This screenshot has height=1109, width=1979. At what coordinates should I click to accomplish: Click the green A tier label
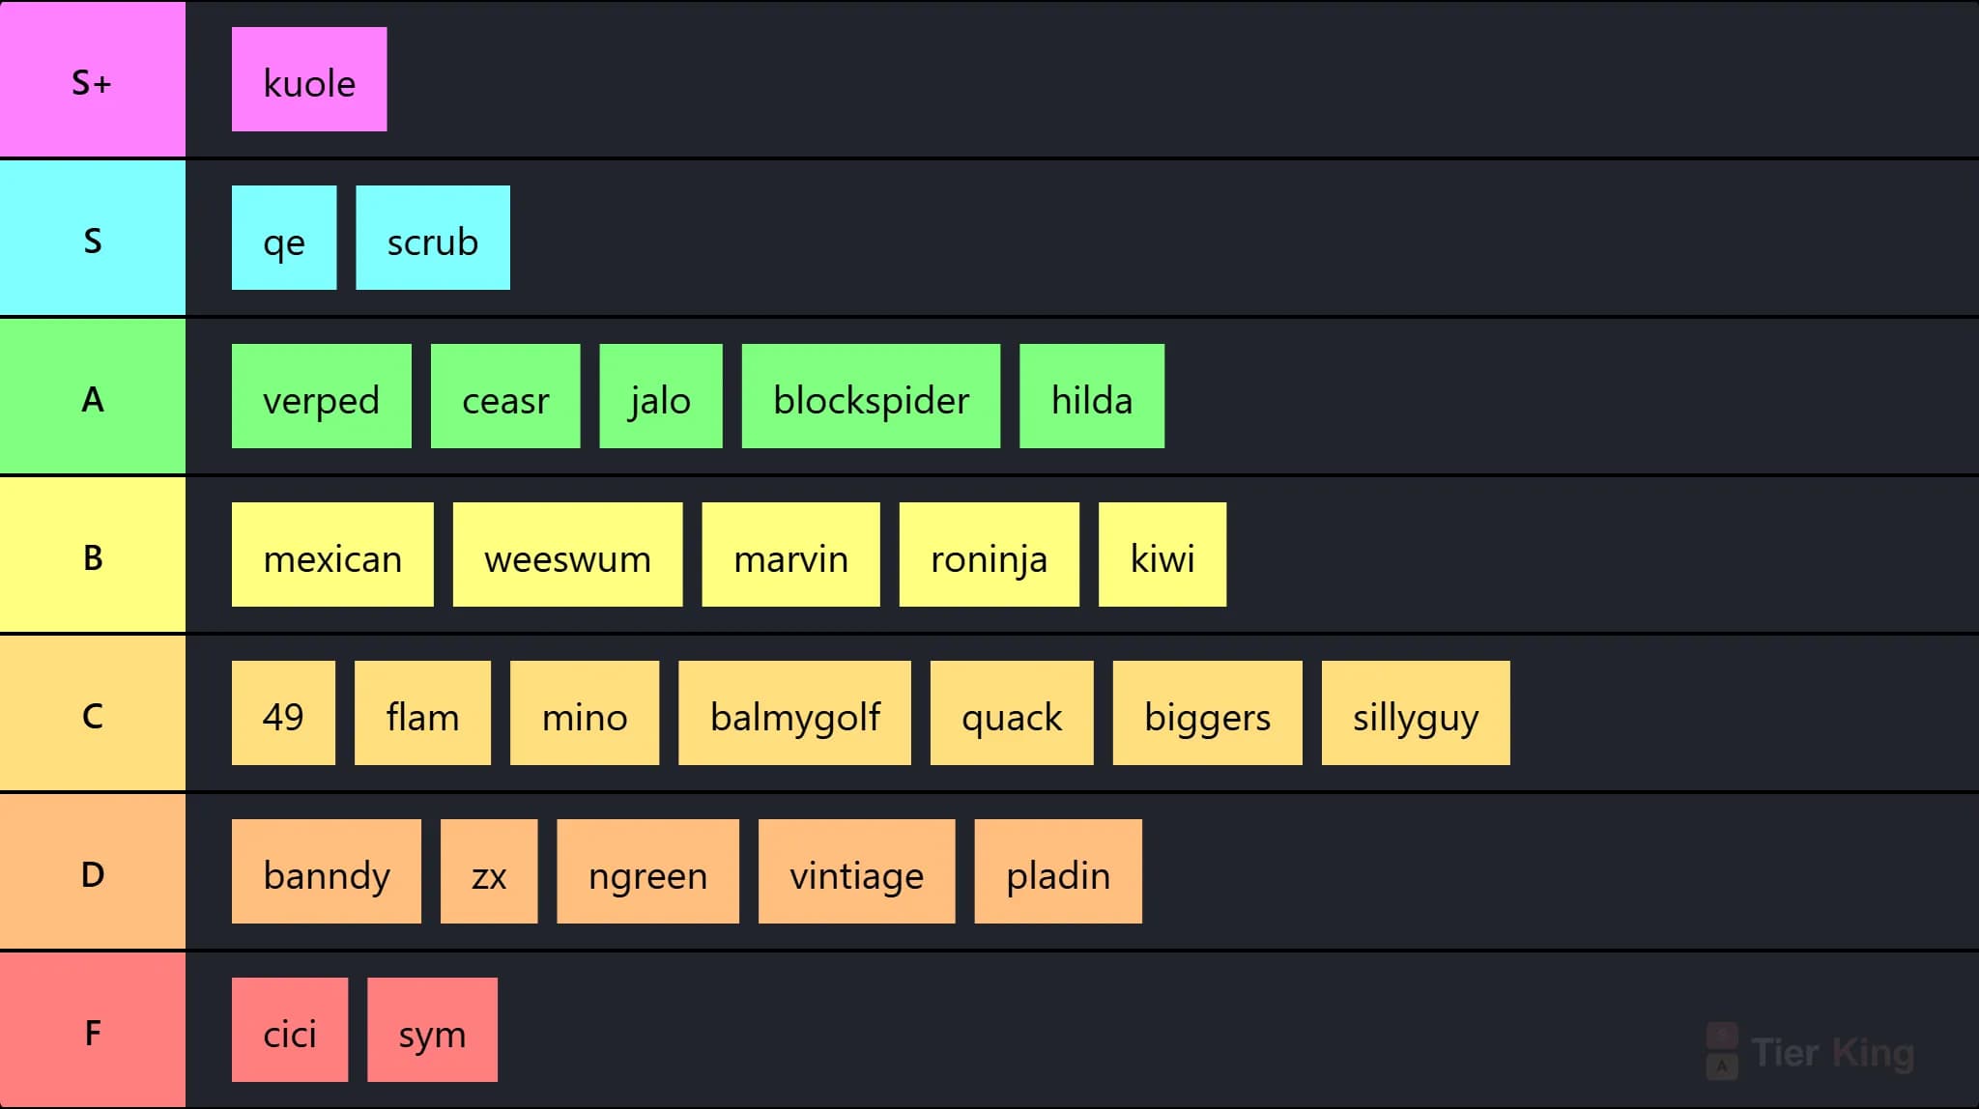(93, 396)
